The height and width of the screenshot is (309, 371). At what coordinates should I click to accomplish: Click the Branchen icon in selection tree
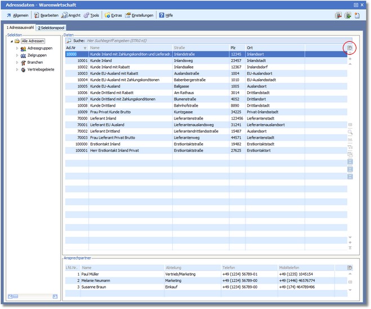pyautogui.click(x=23, y=63)
